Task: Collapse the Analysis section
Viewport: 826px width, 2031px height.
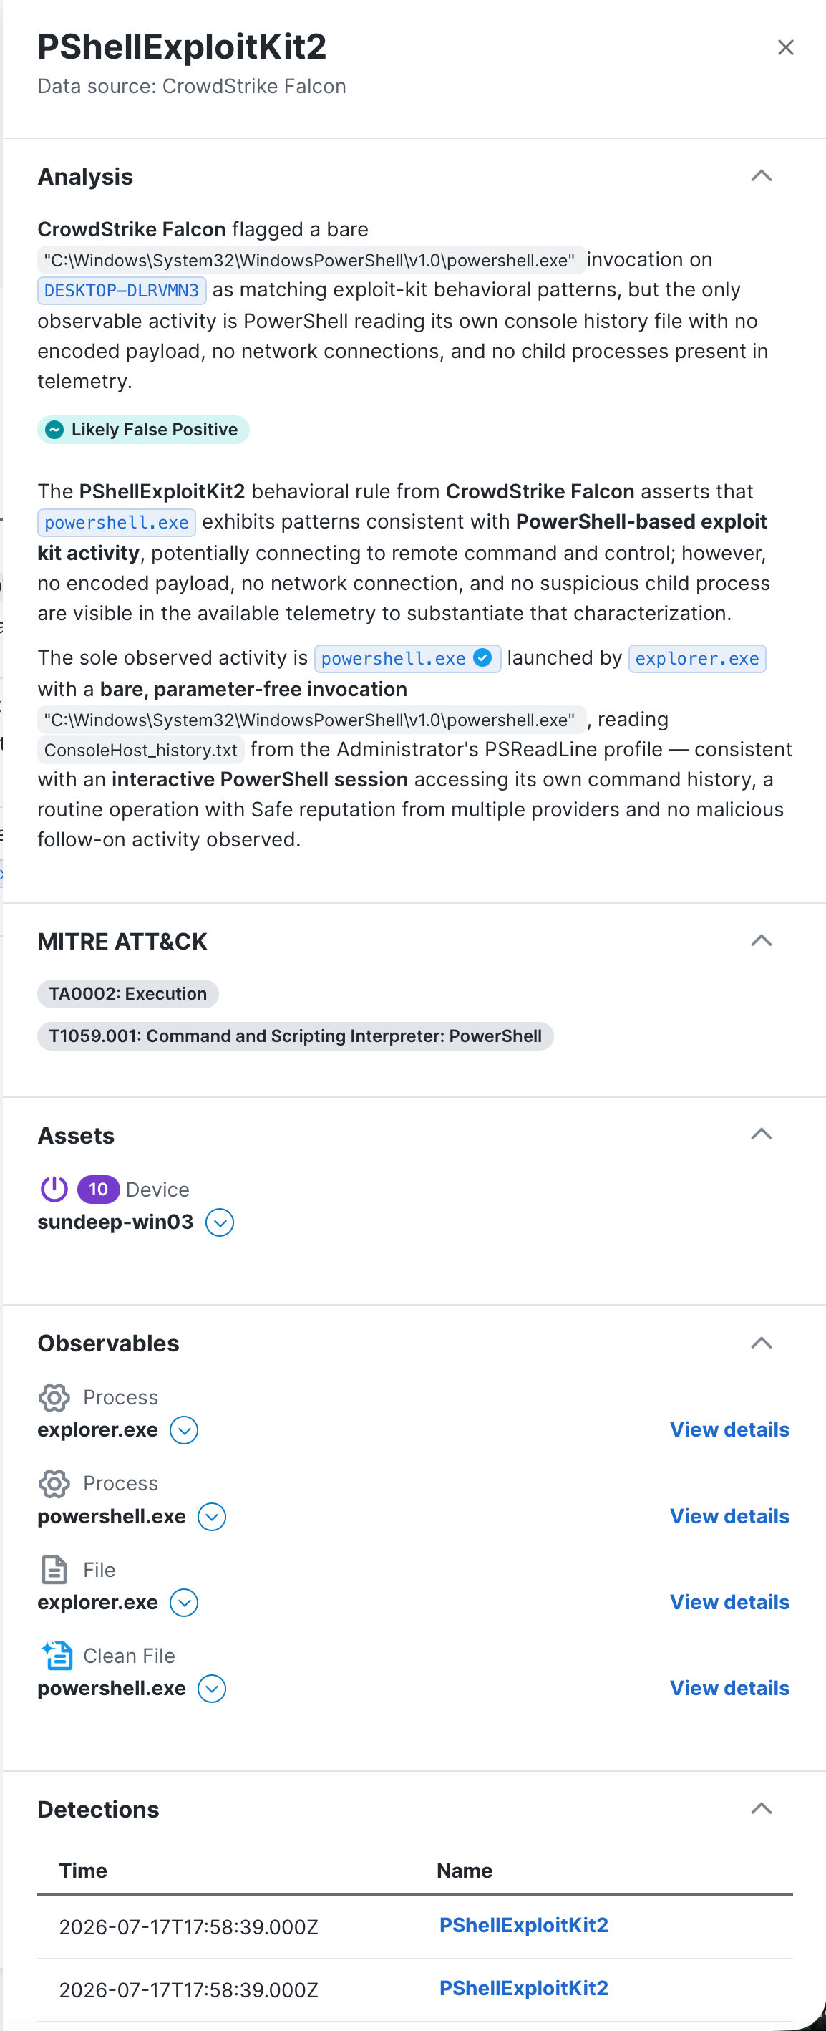Action: click(x=761, y=176)
